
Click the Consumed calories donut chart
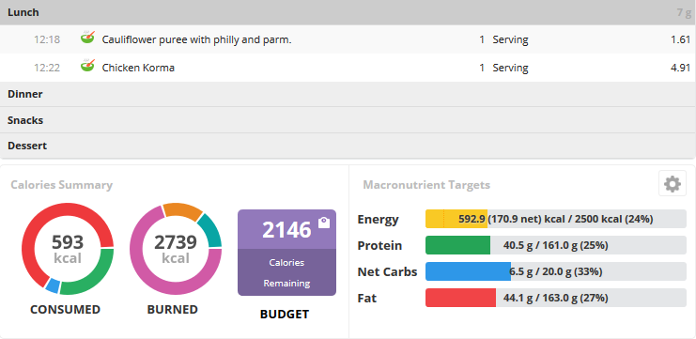coord(68,249)
